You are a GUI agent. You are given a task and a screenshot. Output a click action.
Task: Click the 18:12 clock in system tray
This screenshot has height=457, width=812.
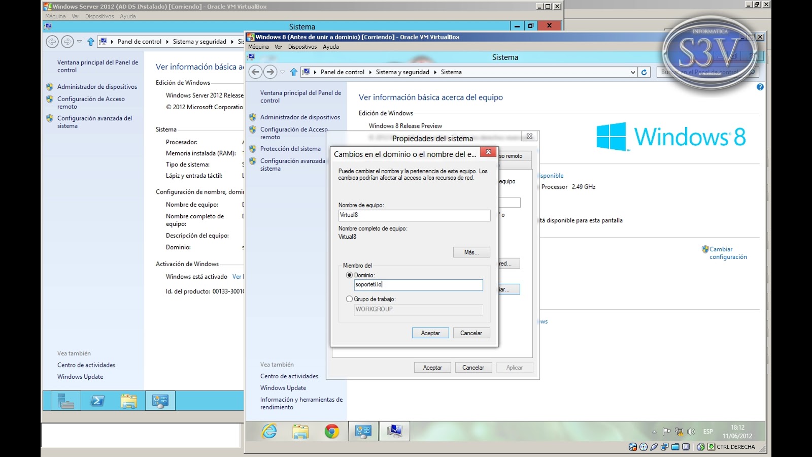click(738, 428)
